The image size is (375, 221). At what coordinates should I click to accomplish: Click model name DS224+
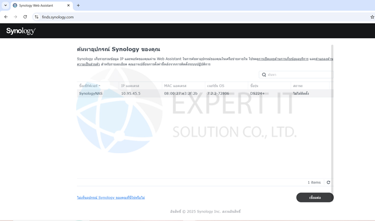pos(258,93)
